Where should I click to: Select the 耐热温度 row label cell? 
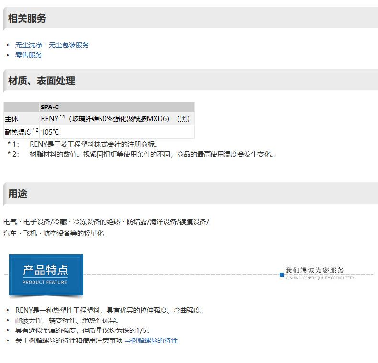(22, 132)
